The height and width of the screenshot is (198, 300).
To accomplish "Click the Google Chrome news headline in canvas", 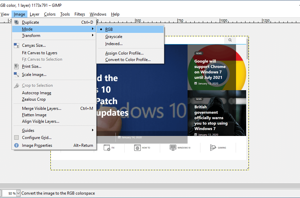I will 210,69.
